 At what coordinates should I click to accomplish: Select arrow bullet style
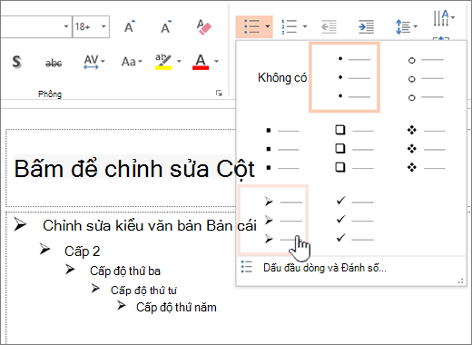tap(273, 220)
